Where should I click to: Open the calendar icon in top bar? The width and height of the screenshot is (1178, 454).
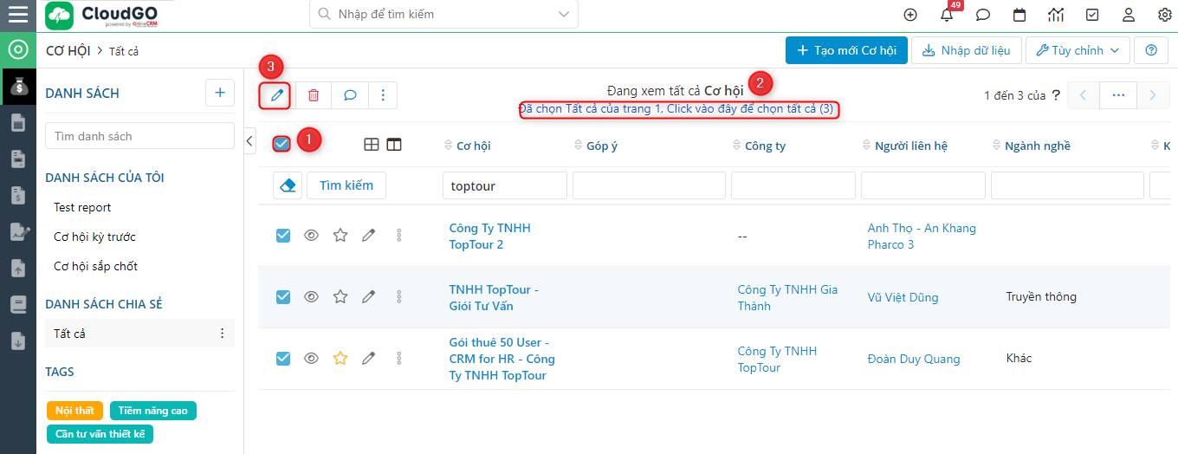(x=1019, y=15)
